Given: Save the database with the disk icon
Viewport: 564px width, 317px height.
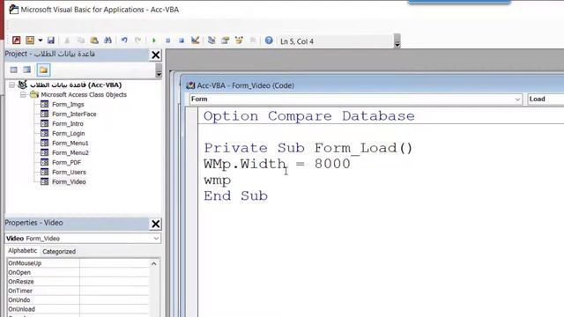Looking at the screenshot, I should [51, 41].
